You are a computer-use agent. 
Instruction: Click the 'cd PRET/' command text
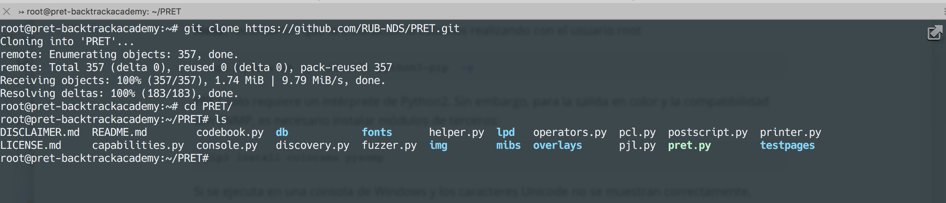tap(208, 106)
